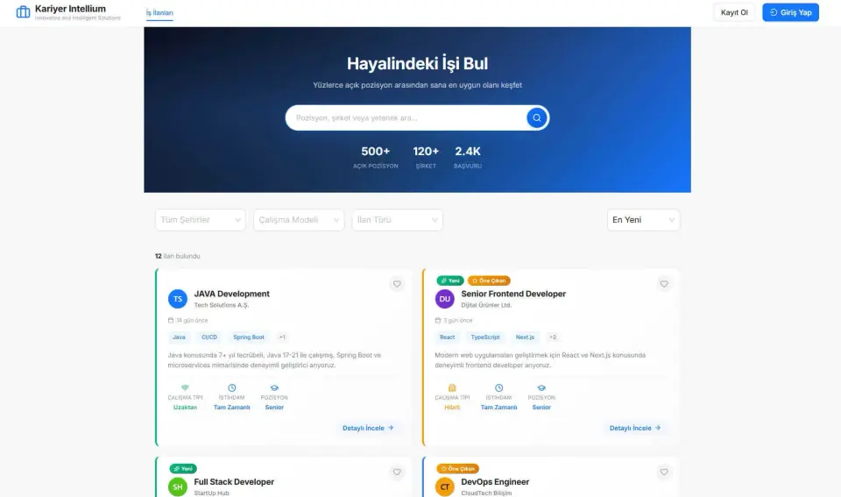Open the Çalışma Modeli dropdown

point(299,220)
